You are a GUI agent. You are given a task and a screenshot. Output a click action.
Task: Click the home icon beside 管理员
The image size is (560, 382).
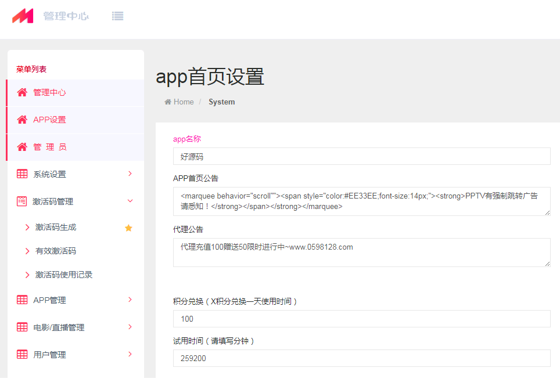click(22, 147)
